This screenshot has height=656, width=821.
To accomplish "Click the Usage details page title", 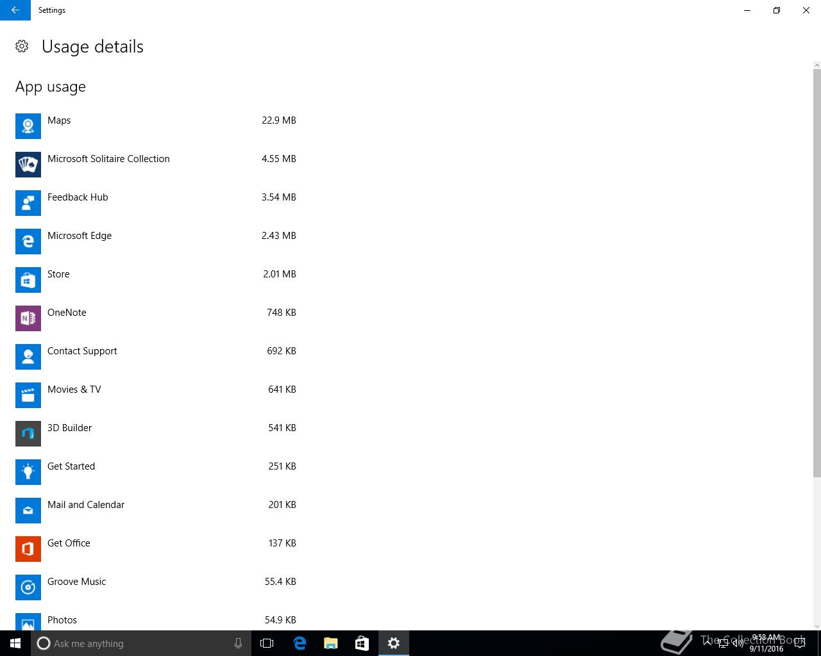I will click(92, 47).
